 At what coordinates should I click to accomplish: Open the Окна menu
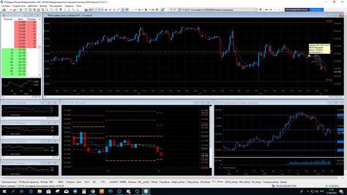pyautogui.click(x=79, y=6)
